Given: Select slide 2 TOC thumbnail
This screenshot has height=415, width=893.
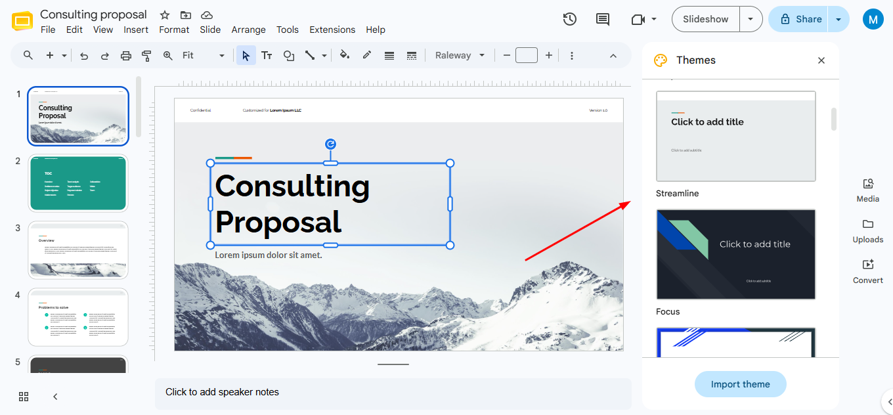Looking at the screenshot, I should (x=77, y=183).
